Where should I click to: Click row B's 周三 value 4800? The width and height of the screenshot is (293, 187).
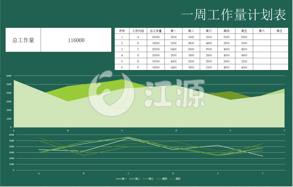pyautogui.click(x=209, y=43)
